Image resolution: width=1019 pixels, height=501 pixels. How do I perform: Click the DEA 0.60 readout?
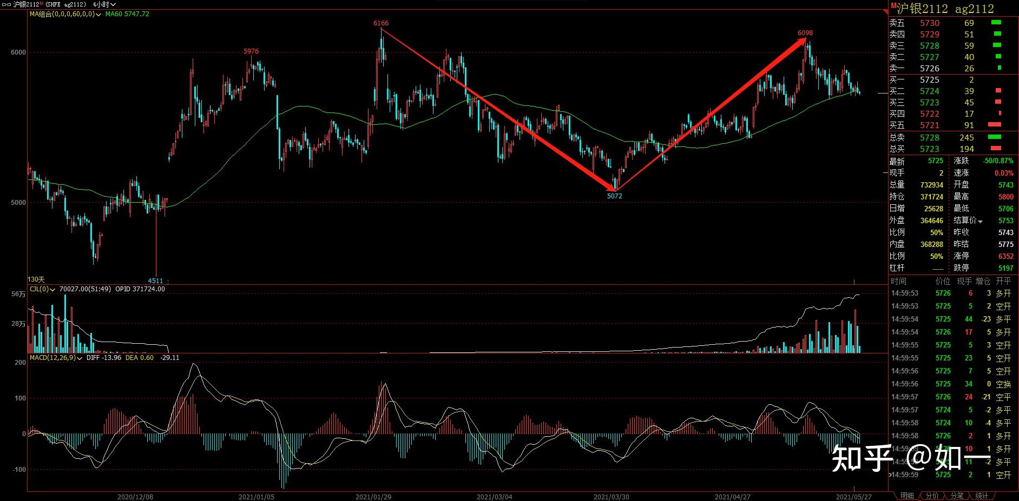click(140, 358)
